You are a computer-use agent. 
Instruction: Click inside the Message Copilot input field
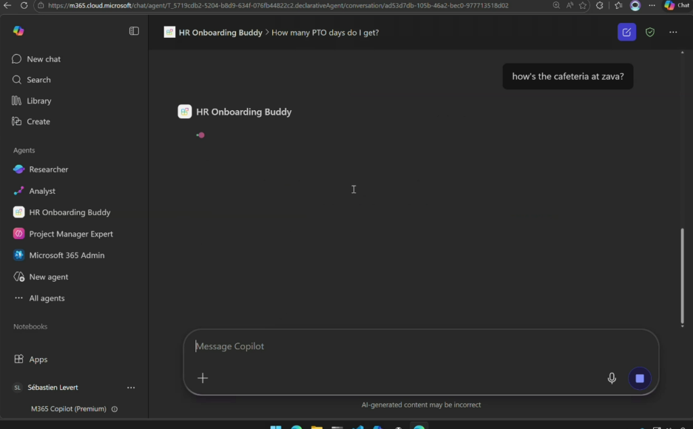tap(421, 347)
